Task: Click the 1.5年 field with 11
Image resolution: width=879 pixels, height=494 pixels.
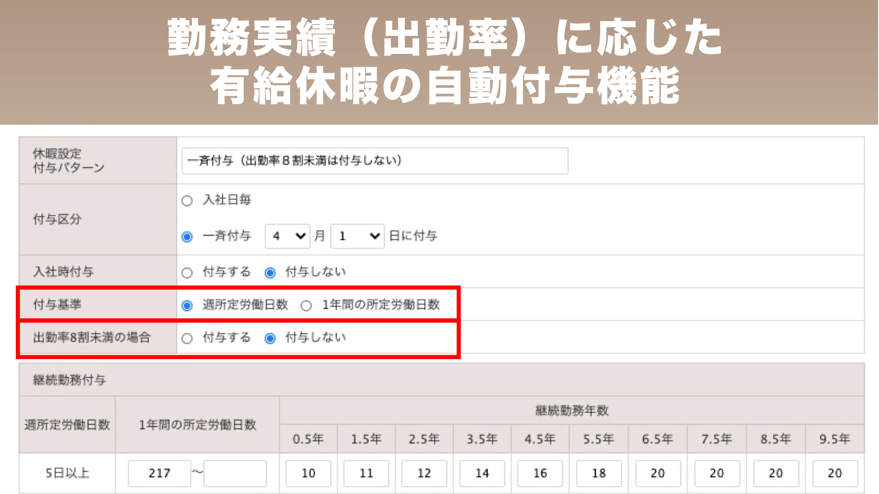Action: tap(366, 473)
